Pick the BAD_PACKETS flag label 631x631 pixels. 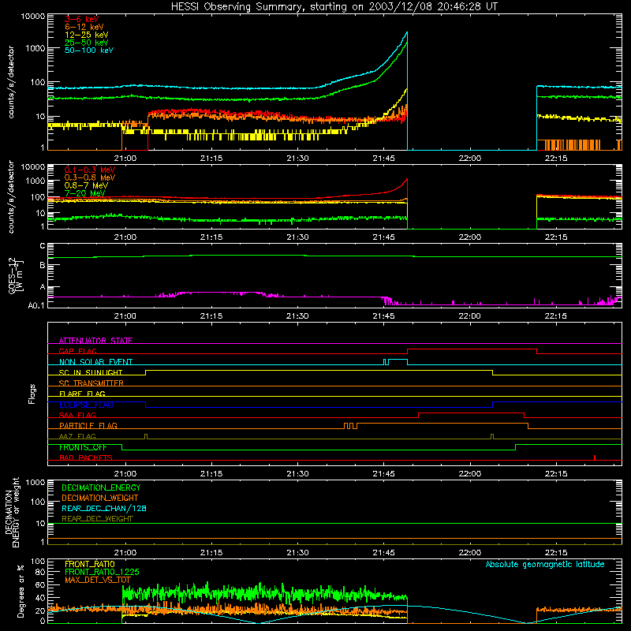(86, 457)
